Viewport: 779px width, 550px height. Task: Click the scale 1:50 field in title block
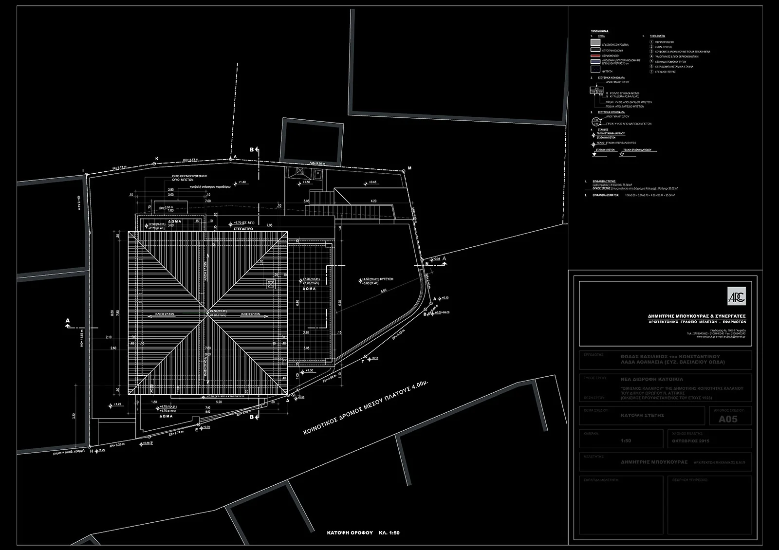point(626,440)
